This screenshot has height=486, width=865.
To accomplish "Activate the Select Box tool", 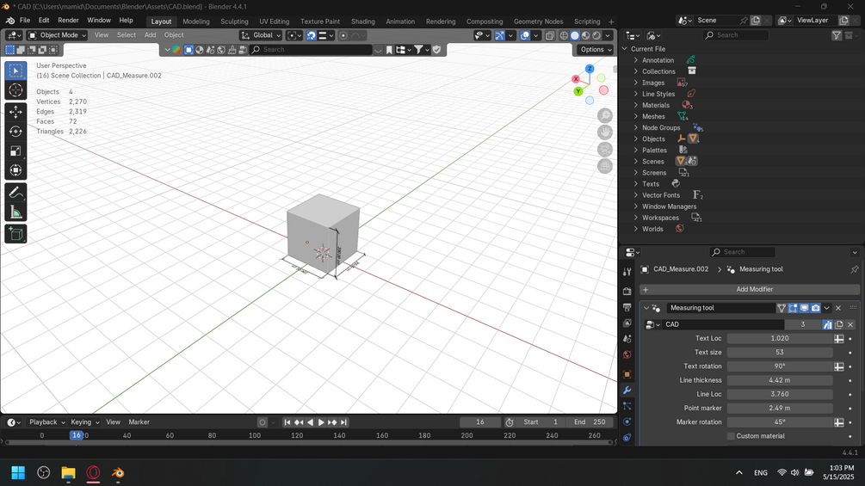I will (15, 71).
